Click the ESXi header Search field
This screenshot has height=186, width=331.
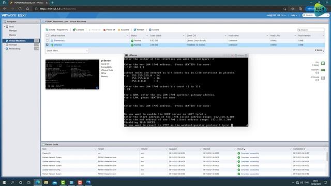click(x=315, y=16)
